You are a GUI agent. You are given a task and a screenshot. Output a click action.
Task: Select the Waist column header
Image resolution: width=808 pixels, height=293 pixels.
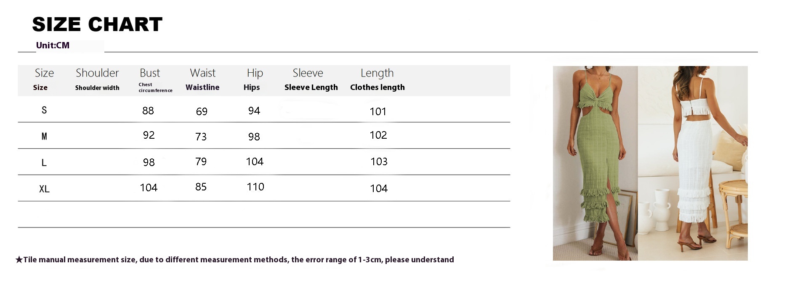click(202, 73)
